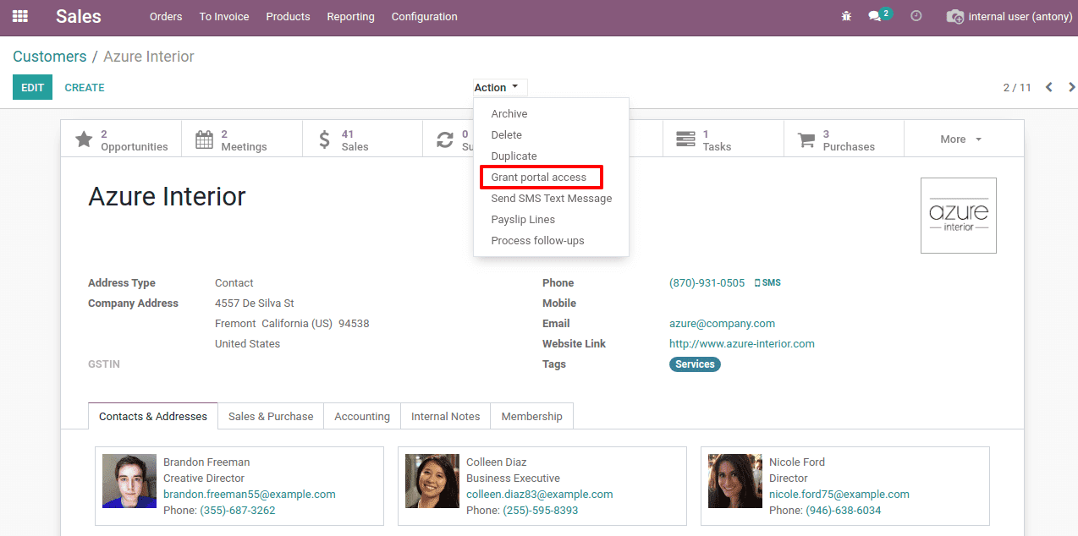The height and width of the screenshot is (536, 1078).
Task: Click Colleen Diaz's phone (255)-595-8393
Action: click(541, 511)
